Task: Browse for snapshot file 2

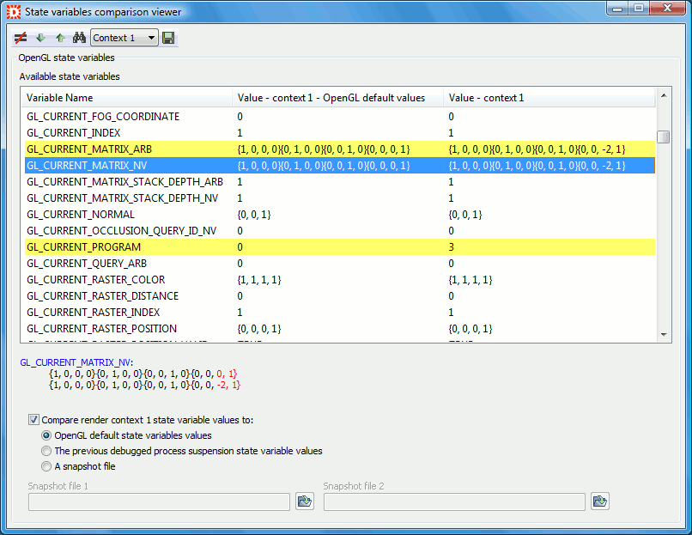Action: [x=599, y=502]
